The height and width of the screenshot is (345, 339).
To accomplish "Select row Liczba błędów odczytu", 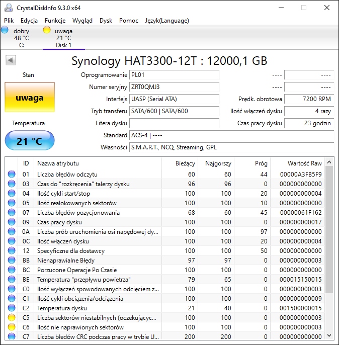I will 165,174.
